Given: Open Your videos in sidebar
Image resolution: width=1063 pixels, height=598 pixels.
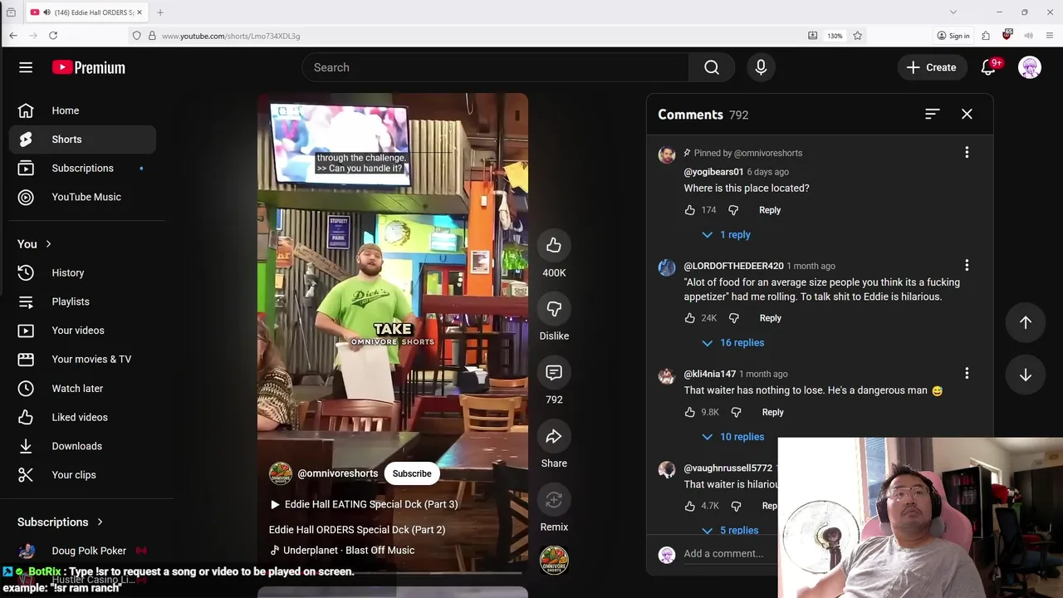Looking at the screenshot, I should (82, 331).
